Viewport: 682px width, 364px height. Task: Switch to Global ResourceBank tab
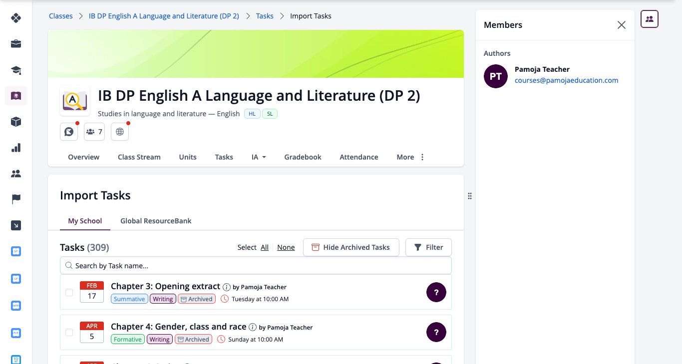[x=156, y=221]
